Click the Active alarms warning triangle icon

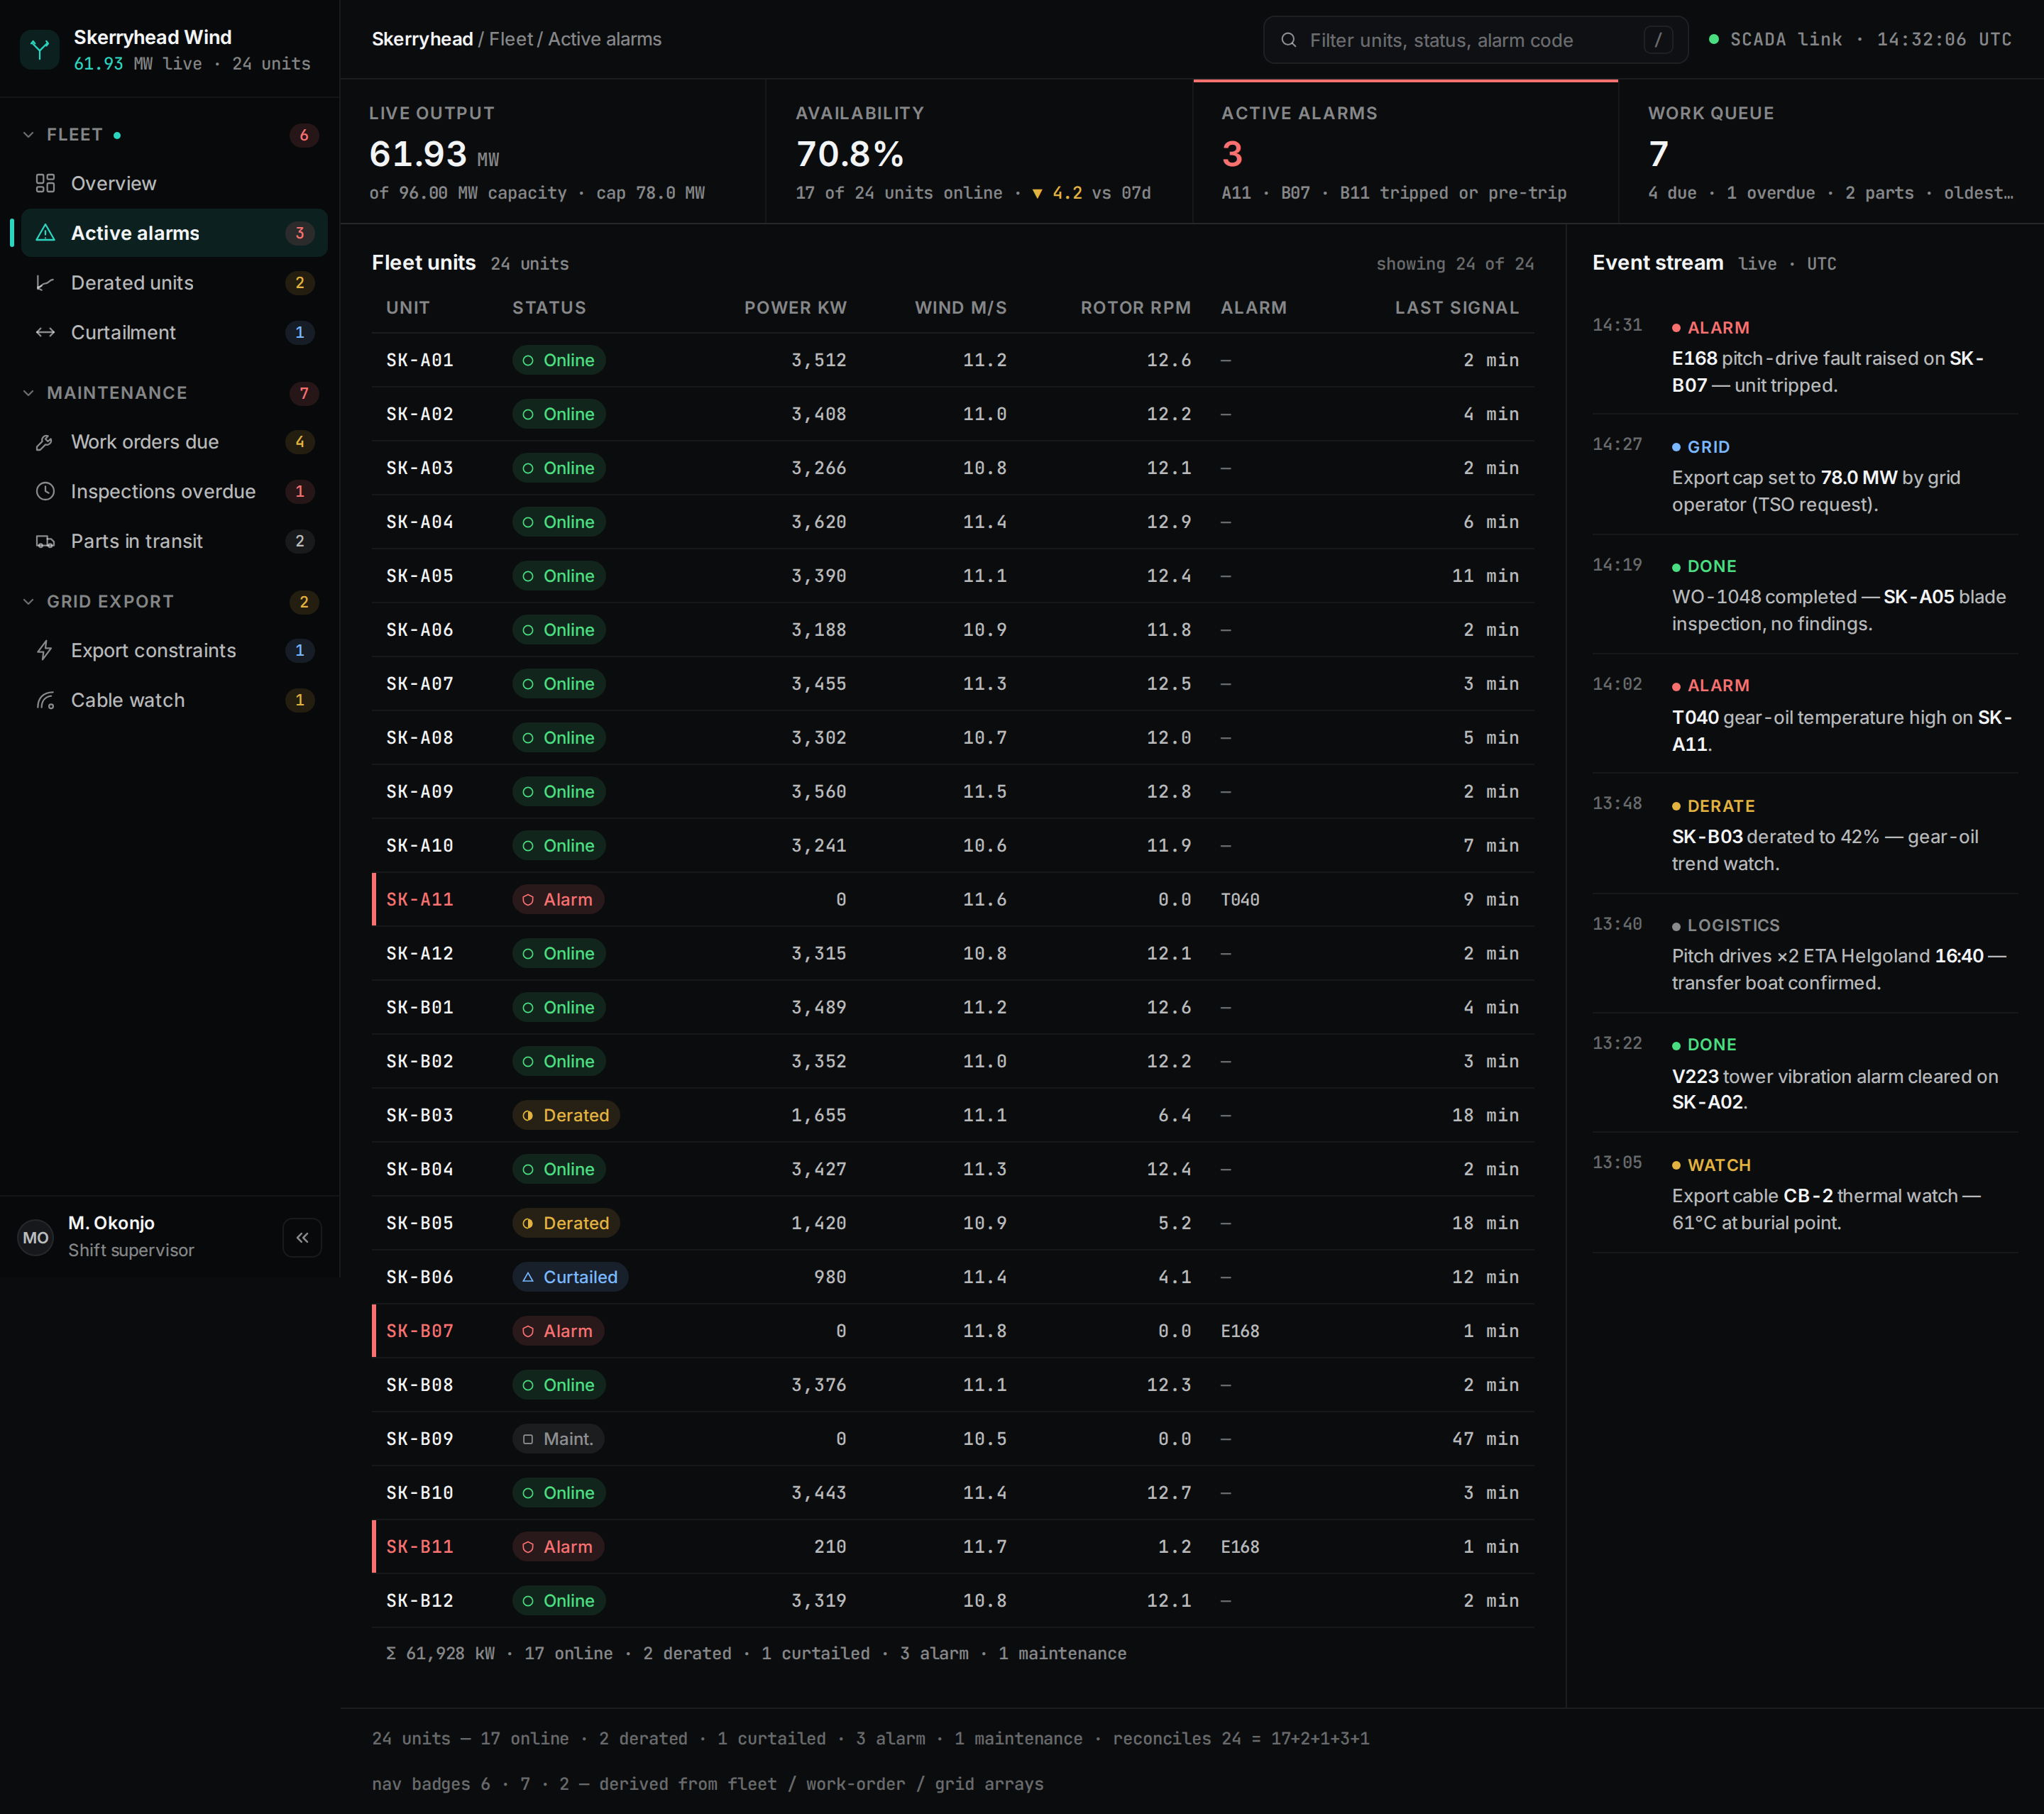[x=45, y=233]
